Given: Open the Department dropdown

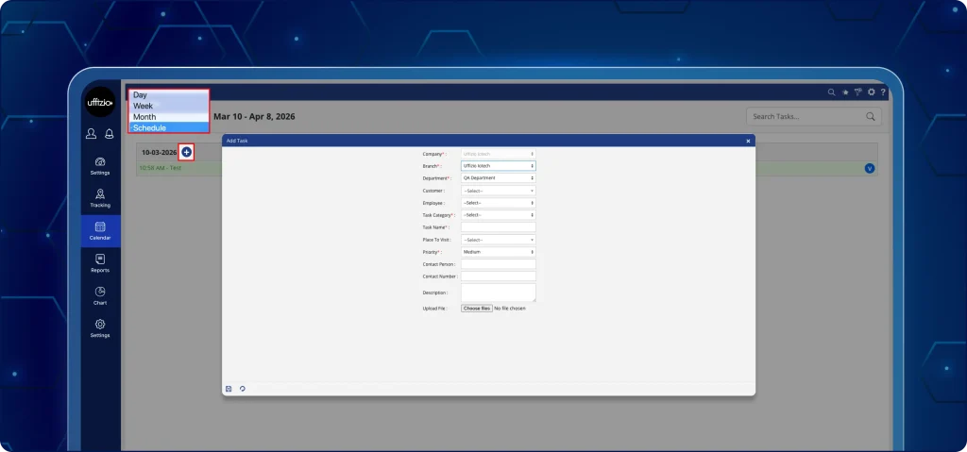Looking at the screenshot, I should (499, 178).
